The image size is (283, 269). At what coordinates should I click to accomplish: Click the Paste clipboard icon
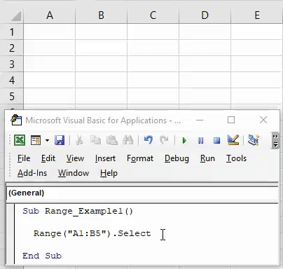pyautogui.click(x=112, y=140)
